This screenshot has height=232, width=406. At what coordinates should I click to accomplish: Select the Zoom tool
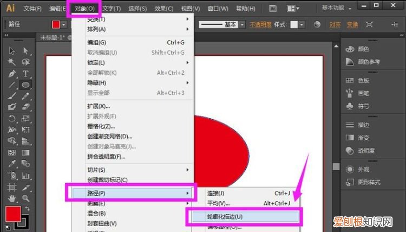(25, 198)
